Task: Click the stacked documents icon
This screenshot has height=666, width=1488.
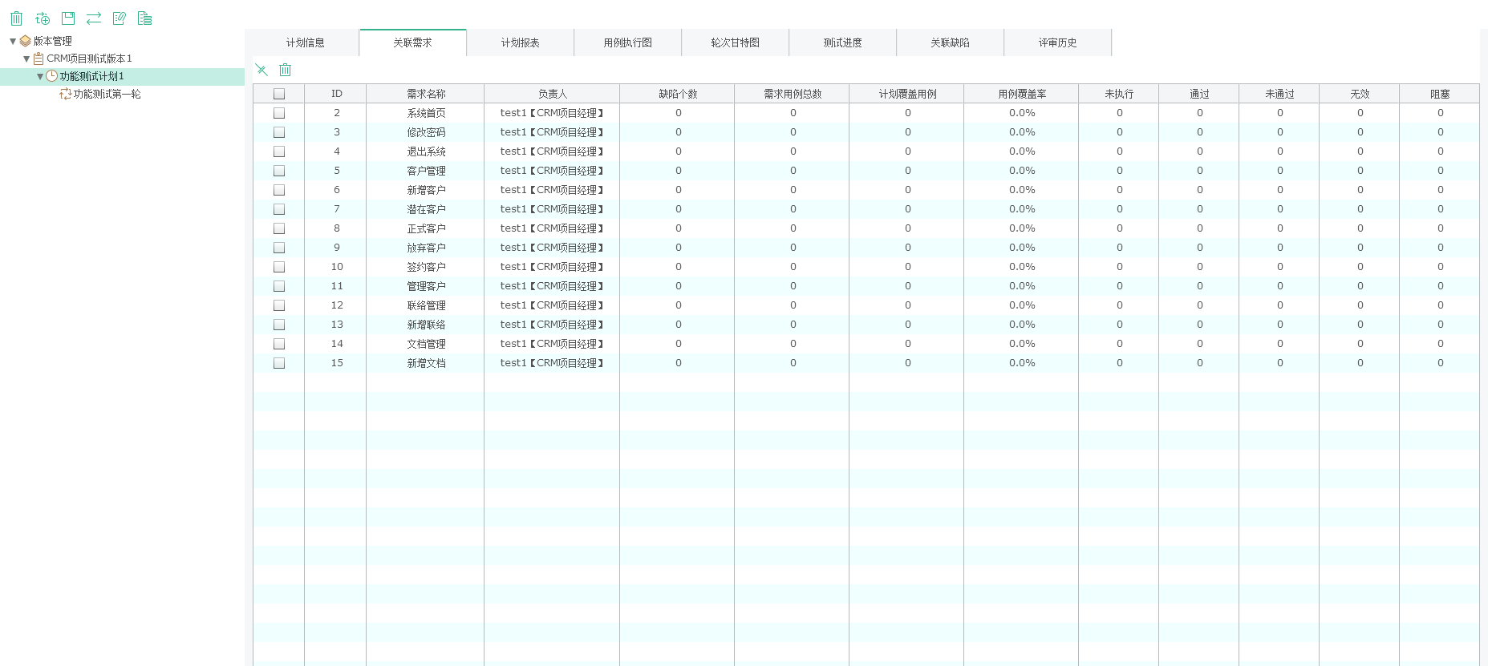Action: tap(145, 18)
